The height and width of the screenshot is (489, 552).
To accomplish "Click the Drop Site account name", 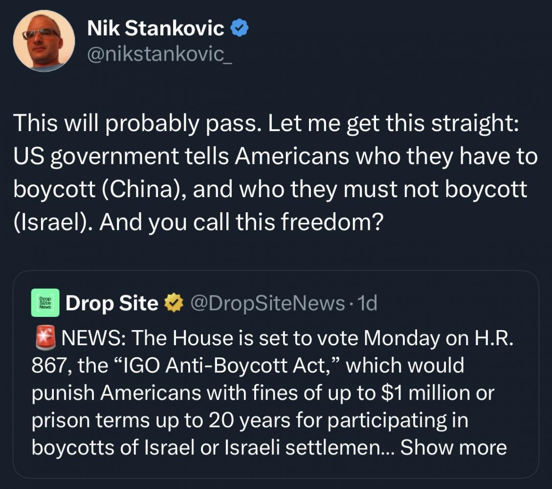I will (x=111, y=304).
